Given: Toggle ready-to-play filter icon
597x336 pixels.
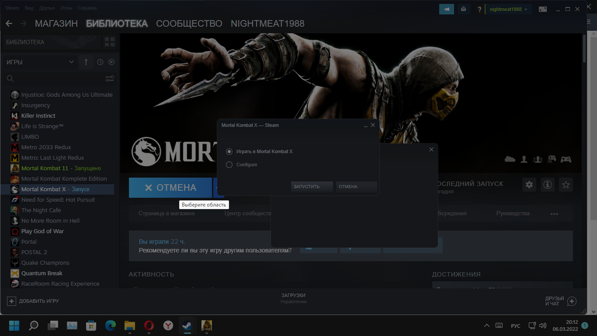Looking at the screenshot, I should (x=111, y=62).
